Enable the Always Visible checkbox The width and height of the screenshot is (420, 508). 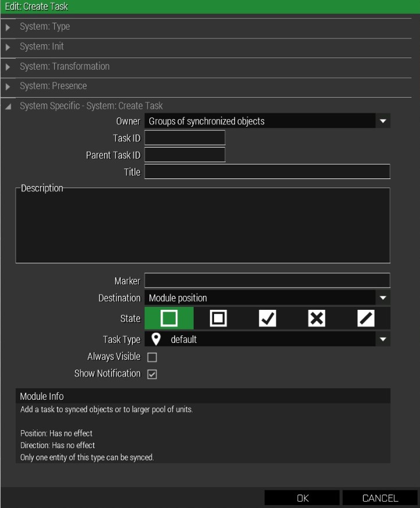coord(152,357)
